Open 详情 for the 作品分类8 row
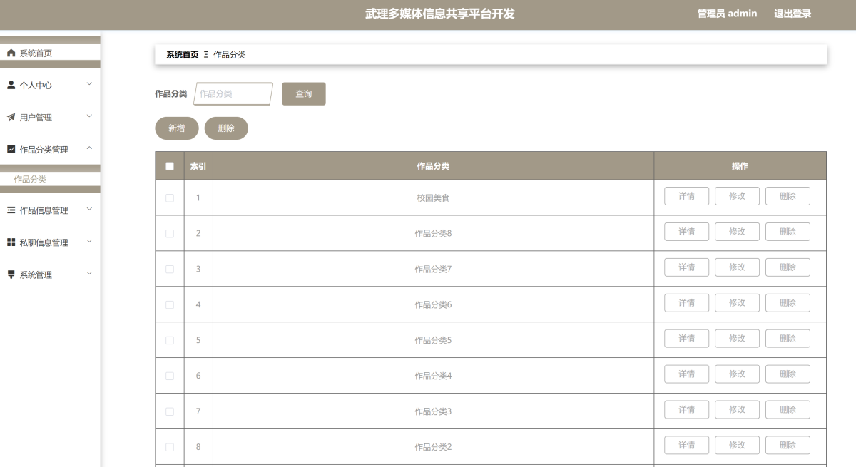Screen dimensions: 856x467 click(686, 232)
